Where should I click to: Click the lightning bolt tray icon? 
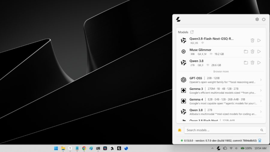point(218,148)
